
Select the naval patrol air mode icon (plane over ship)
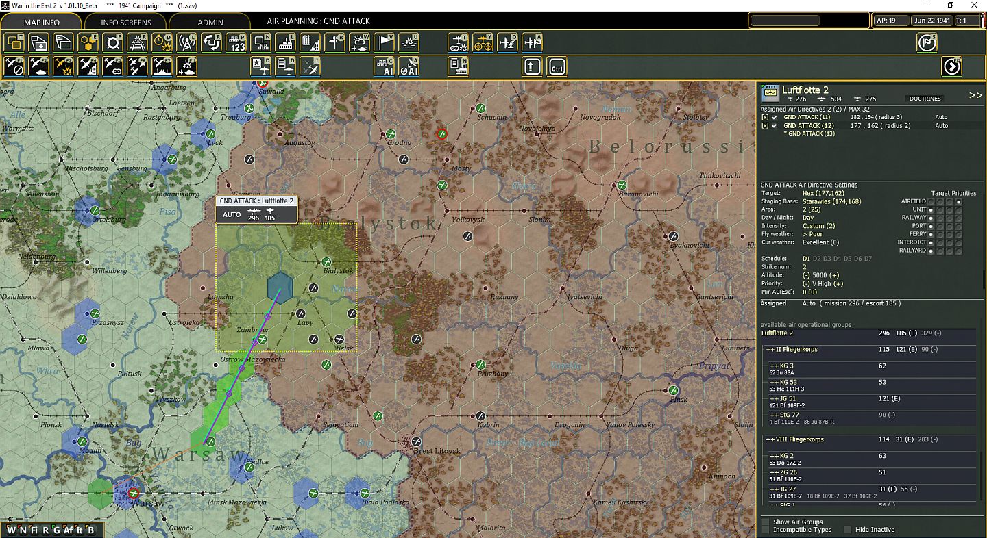[162, 66]
